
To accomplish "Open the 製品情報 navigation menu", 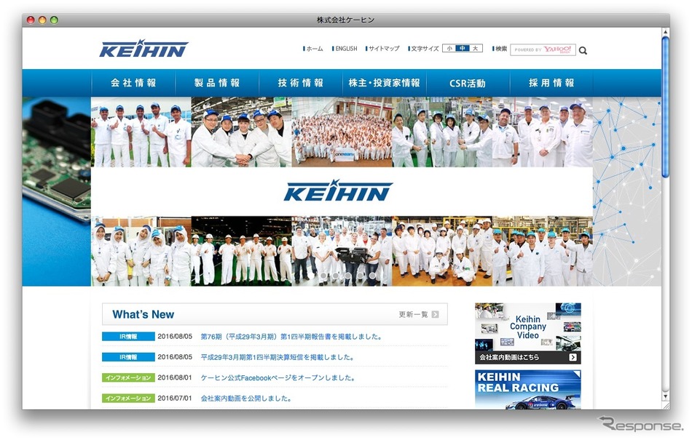I will pyautogui.click(x=217, y=83).
